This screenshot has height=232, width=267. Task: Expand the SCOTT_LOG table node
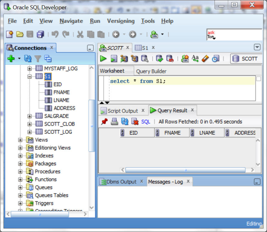(29, 132)
